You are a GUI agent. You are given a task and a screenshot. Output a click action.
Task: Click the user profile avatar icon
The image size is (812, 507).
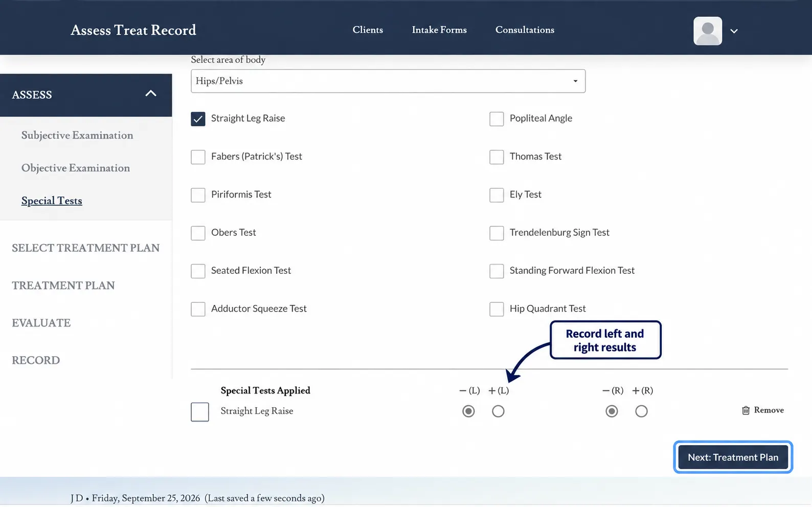click(x=708, y=31)
